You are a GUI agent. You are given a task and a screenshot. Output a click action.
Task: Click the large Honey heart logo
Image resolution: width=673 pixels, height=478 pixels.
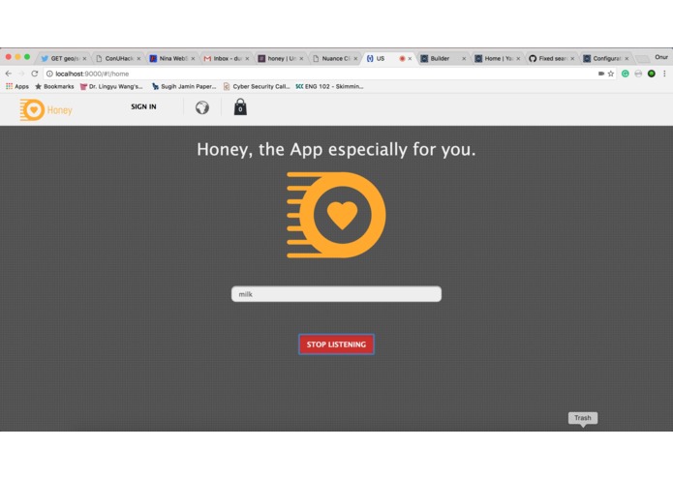tap(336, 215)
